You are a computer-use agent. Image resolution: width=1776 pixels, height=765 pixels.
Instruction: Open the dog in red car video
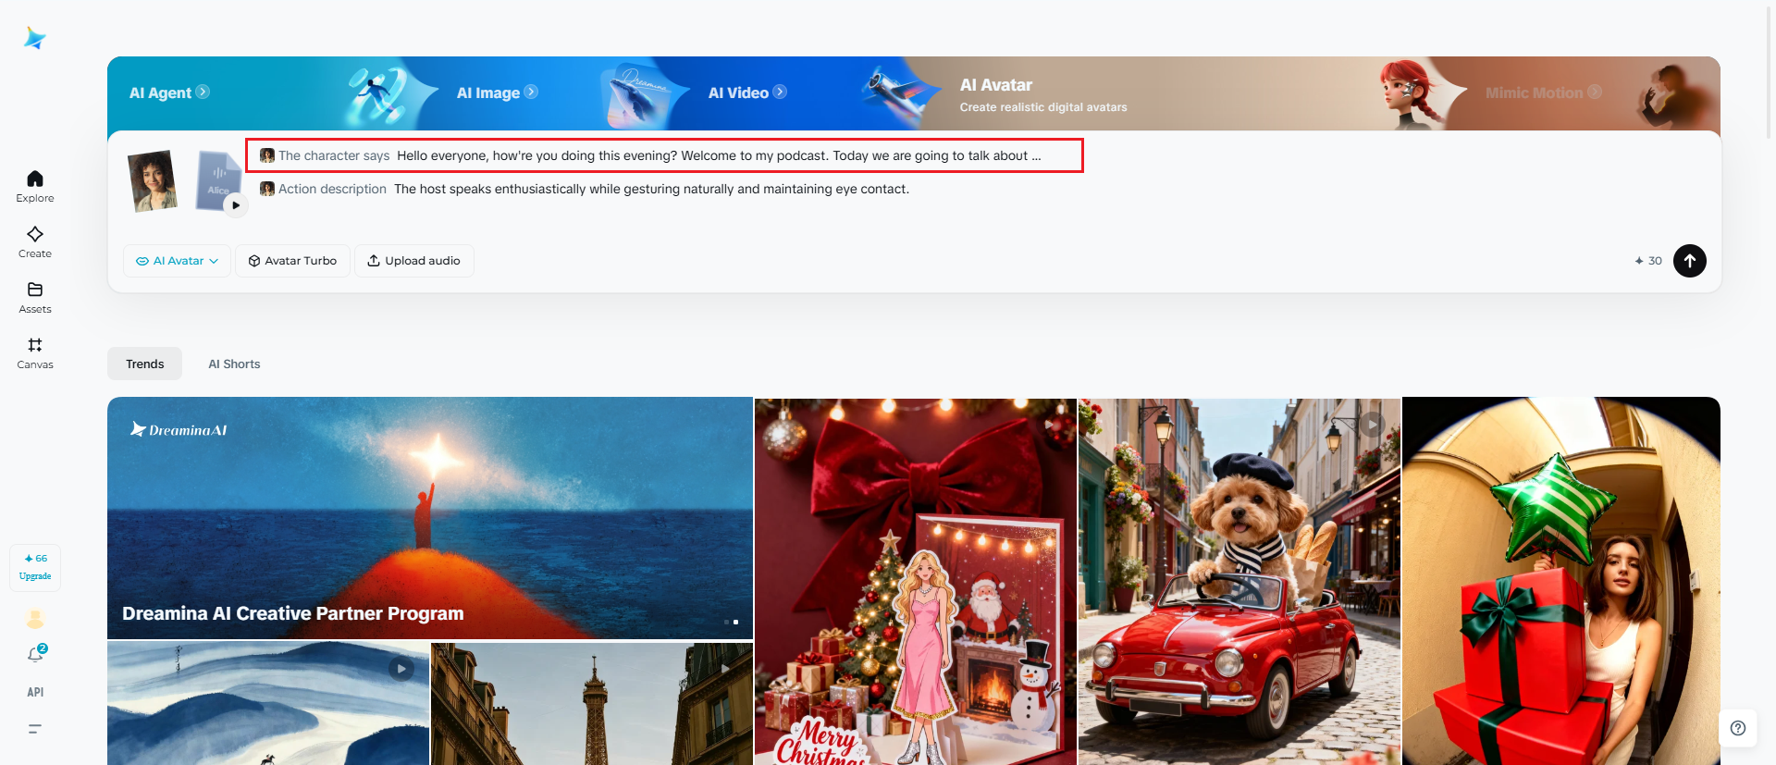[1239, 582]
